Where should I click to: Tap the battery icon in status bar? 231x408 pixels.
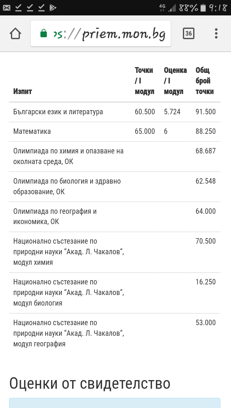click(203, 8)
